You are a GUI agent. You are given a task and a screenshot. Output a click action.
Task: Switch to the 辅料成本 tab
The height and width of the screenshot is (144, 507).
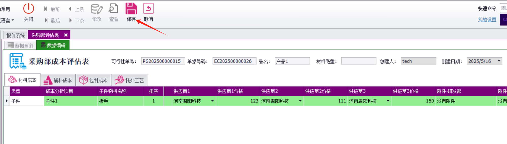58,81
